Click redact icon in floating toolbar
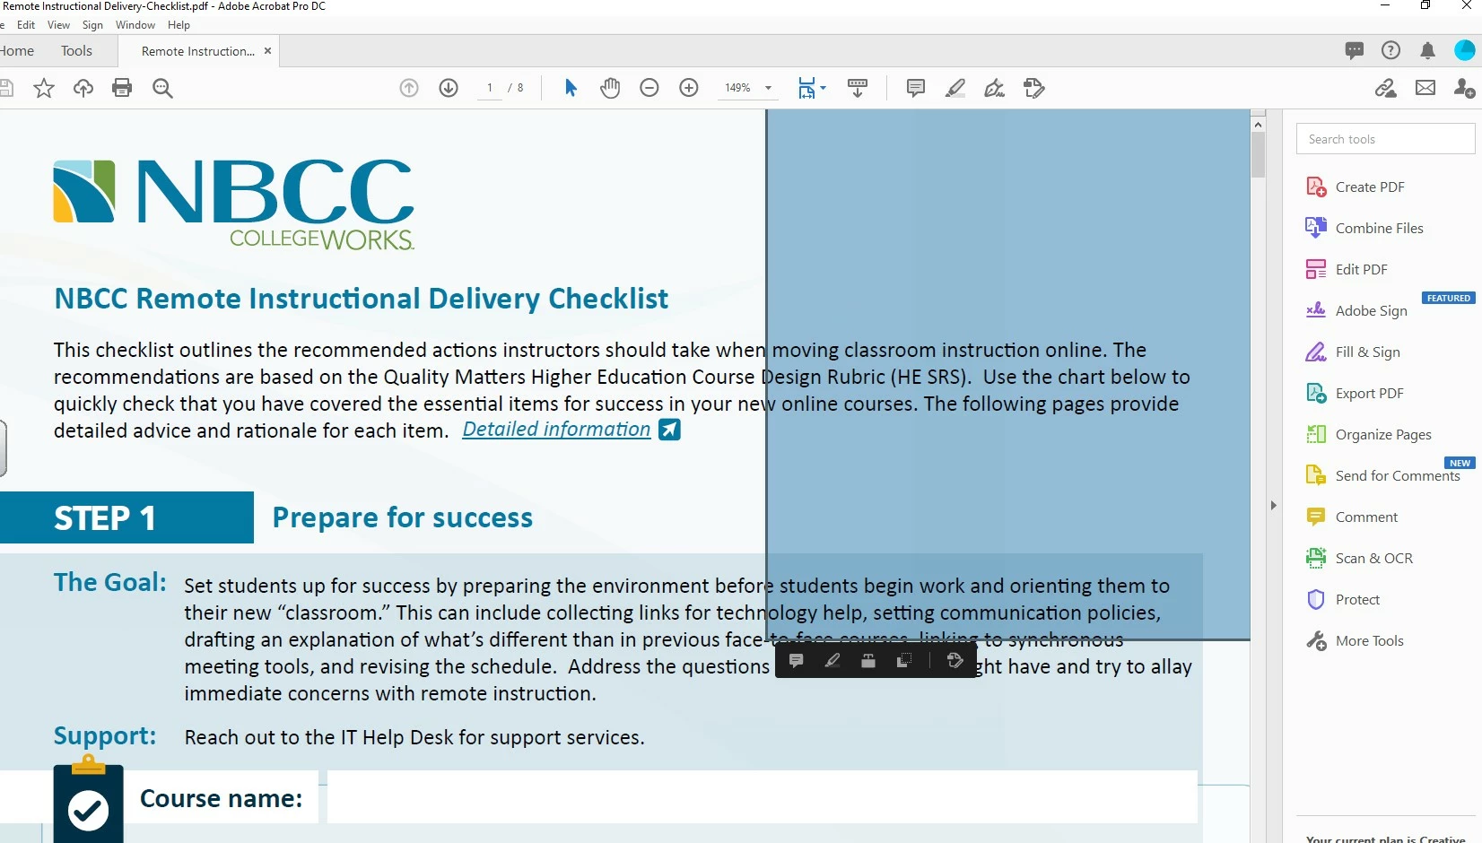1482x843 pixels. (868, 661)
